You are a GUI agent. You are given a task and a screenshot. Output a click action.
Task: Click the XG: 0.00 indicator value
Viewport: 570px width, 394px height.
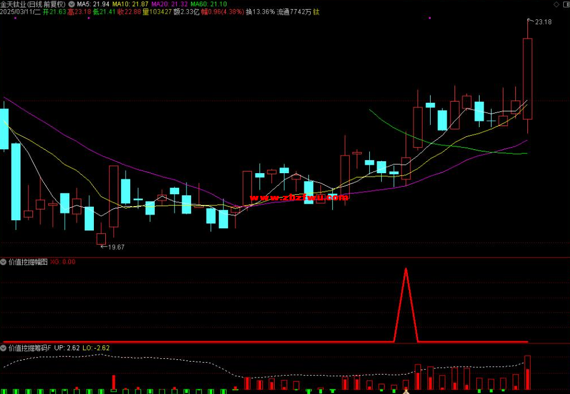click(63, 262)
